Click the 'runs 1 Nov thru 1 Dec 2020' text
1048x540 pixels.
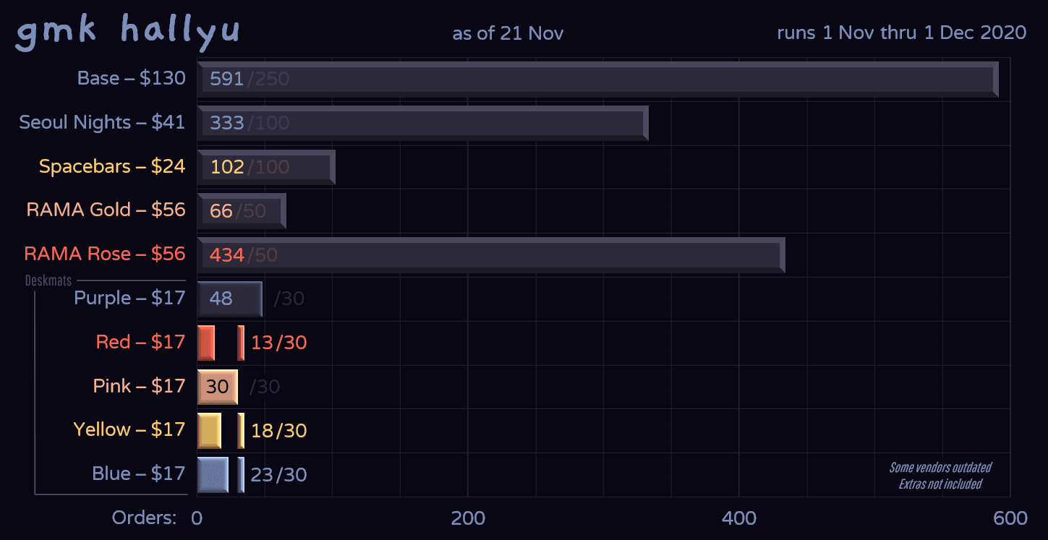pos(901,33)
